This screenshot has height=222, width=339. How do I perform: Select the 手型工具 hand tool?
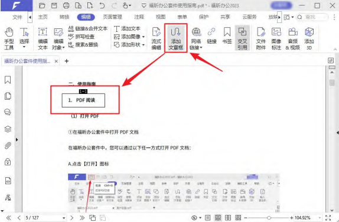(9, 38)
